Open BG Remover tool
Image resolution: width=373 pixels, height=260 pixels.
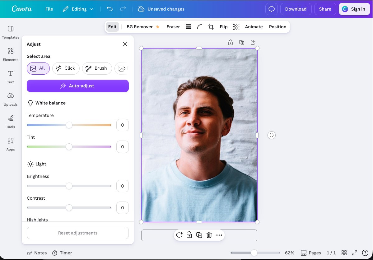click(x=143, y=27)
